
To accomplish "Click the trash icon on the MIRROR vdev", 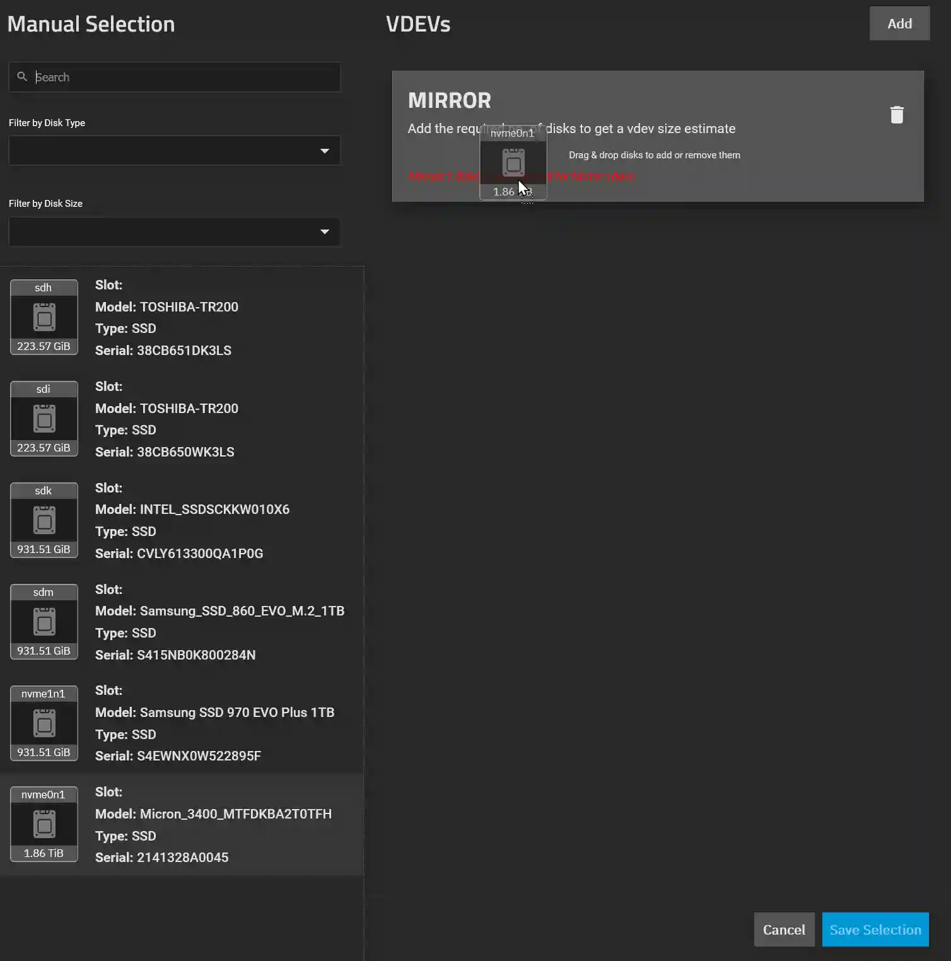I will pos(897,115).
